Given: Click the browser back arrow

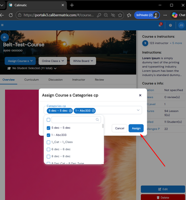Looking at the screenshot, I should (2, 15).
